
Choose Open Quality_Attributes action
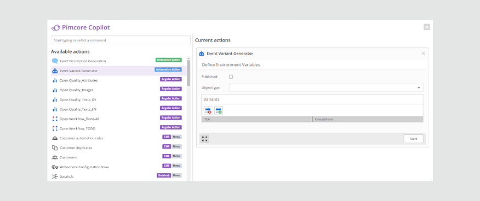[119, 80]
